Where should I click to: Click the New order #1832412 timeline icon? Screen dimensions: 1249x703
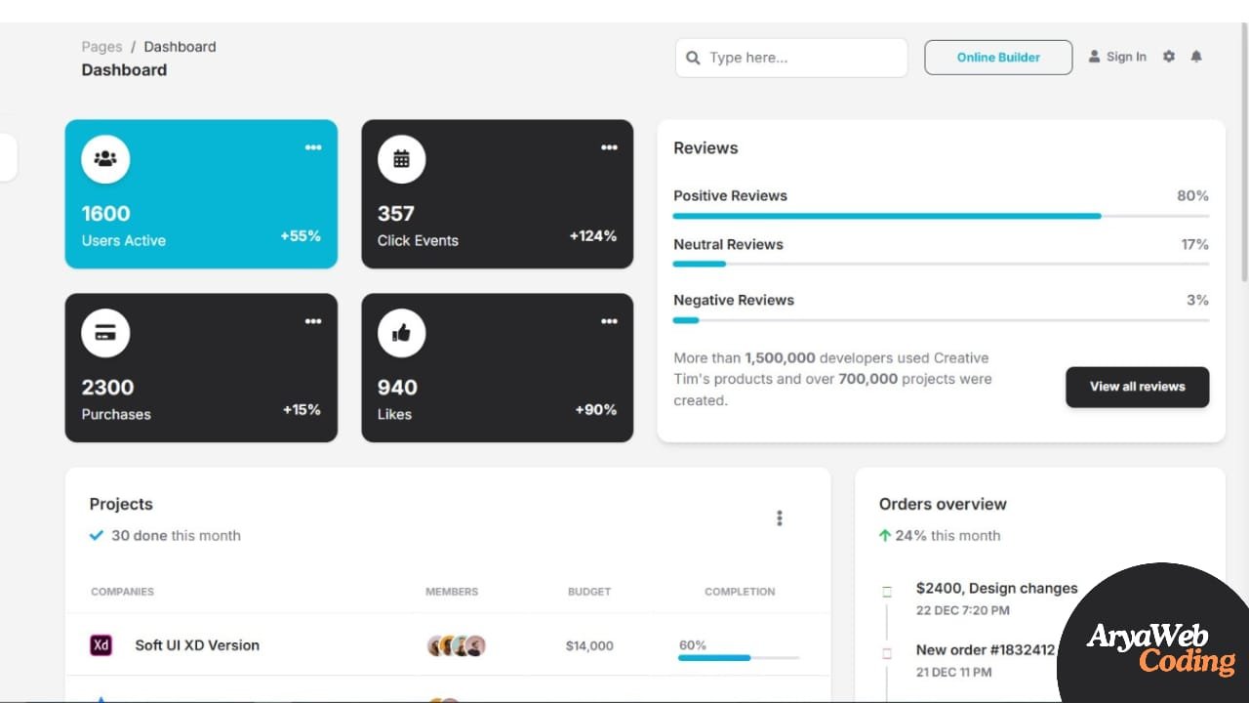coord(887,652)
